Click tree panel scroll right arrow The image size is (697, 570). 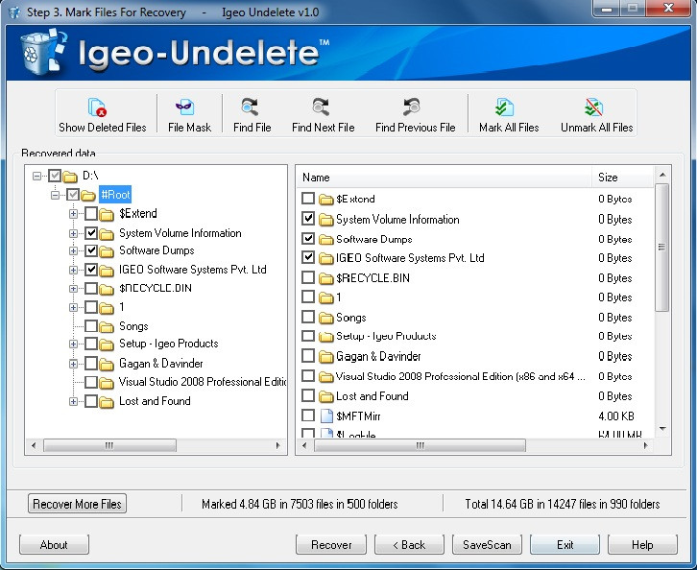(x=277, y=445)
